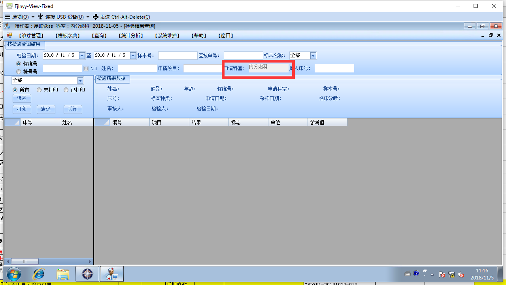Click the keyboard icon in the system tray
This screenshot has width=506, height=285.
(408, 274)
